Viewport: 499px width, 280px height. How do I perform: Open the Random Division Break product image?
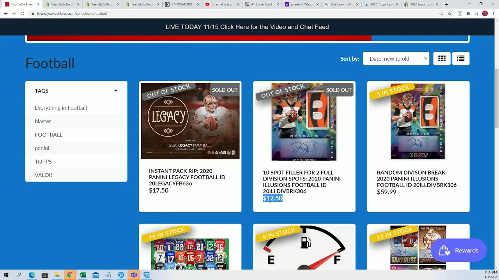418,121
